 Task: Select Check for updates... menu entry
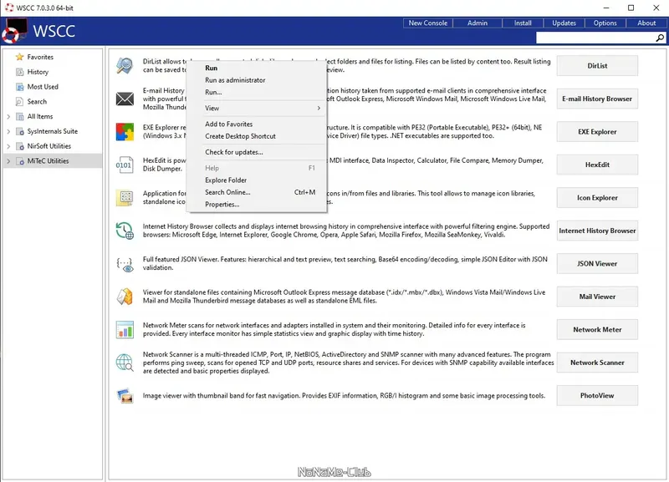[257, 152]
